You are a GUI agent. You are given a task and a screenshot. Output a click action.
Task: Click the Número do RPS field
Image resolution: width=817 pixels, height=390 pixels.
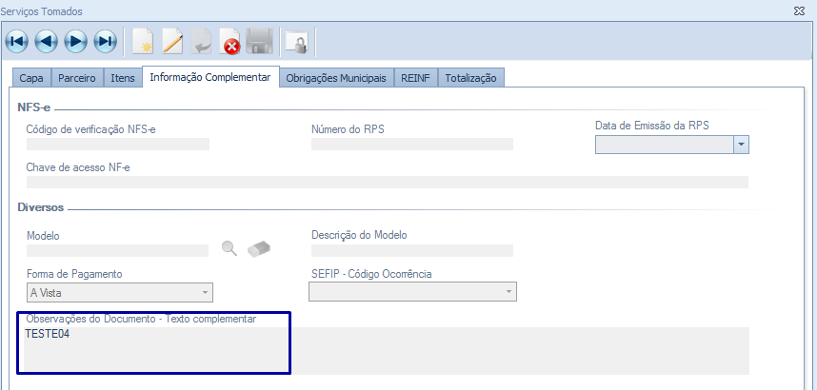coord(412,145)
